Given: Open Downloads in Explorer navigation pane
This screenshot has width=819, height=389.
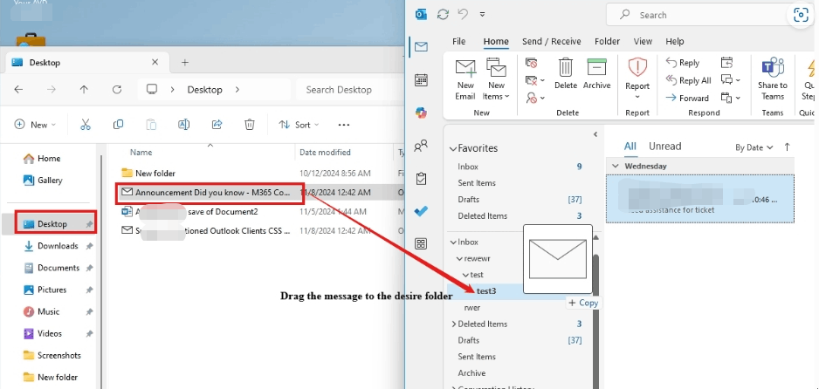Looking at the screenshot, I should (x=58, y=246).
